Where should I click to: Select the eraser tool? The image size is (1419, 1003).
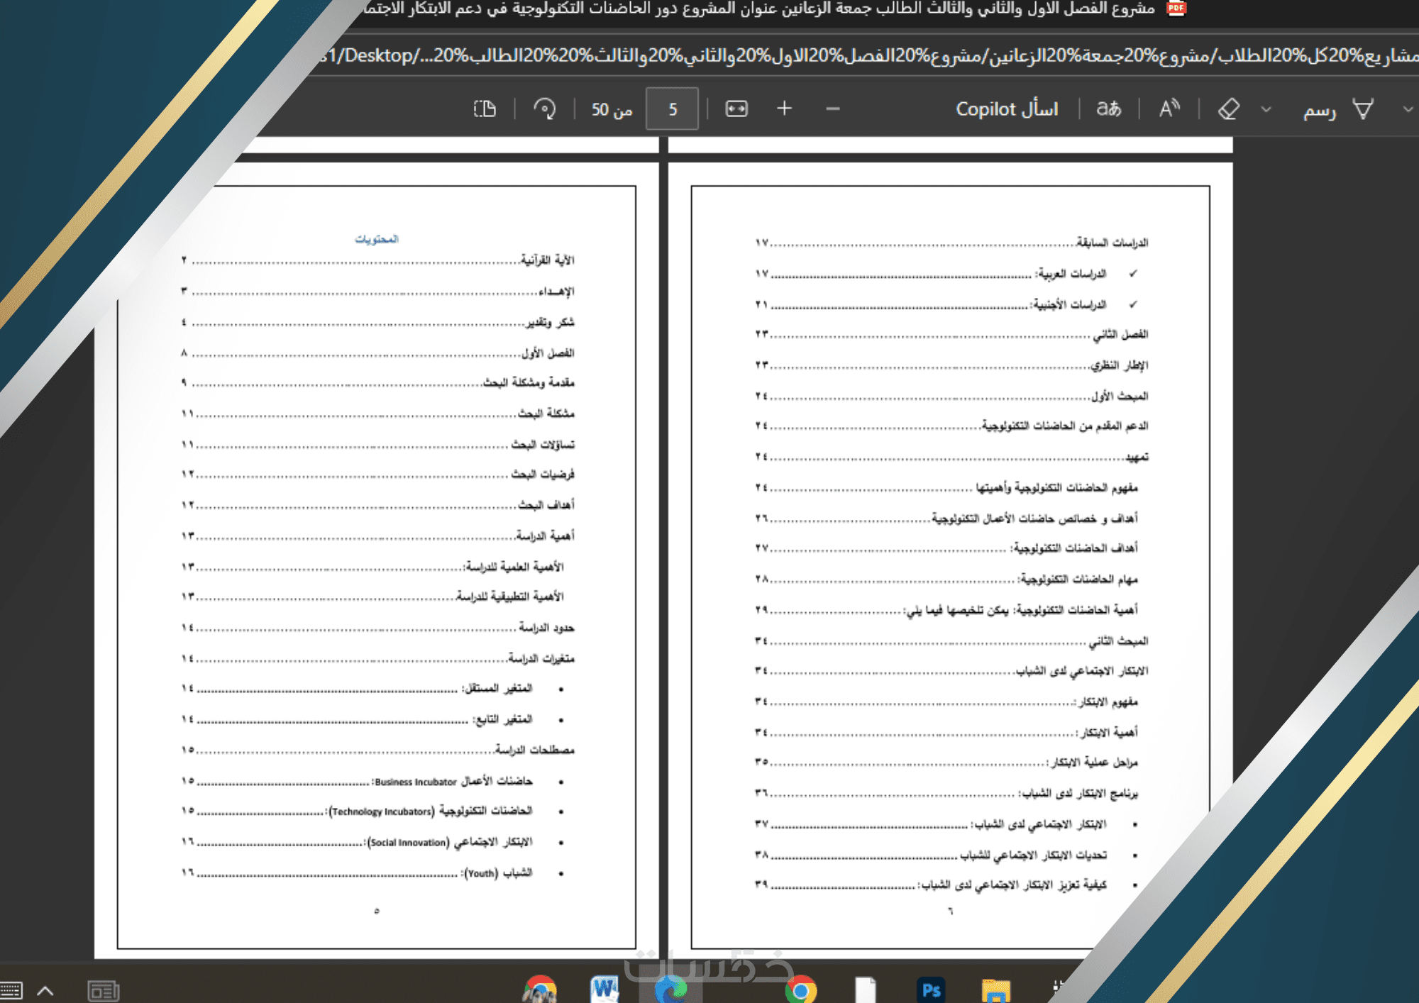tap(1229, 109)
